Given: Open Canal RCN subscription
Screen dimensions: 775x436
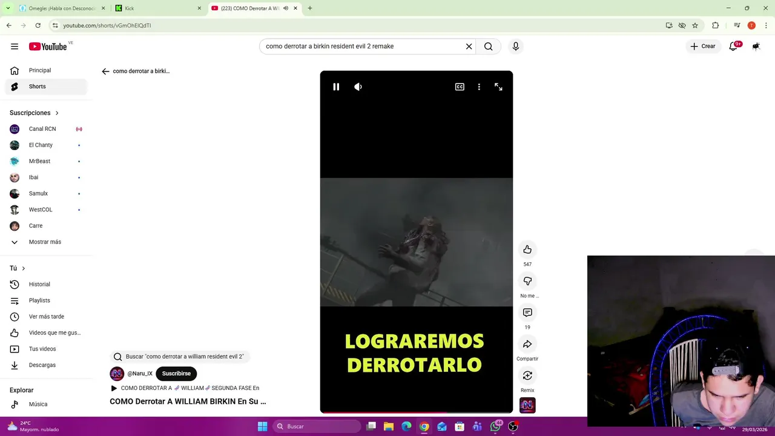Looking at the screenshot, I should [46, 129].
